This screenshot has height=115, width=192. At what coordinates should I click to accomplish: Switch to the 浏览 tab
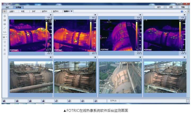tap(7, 7)
